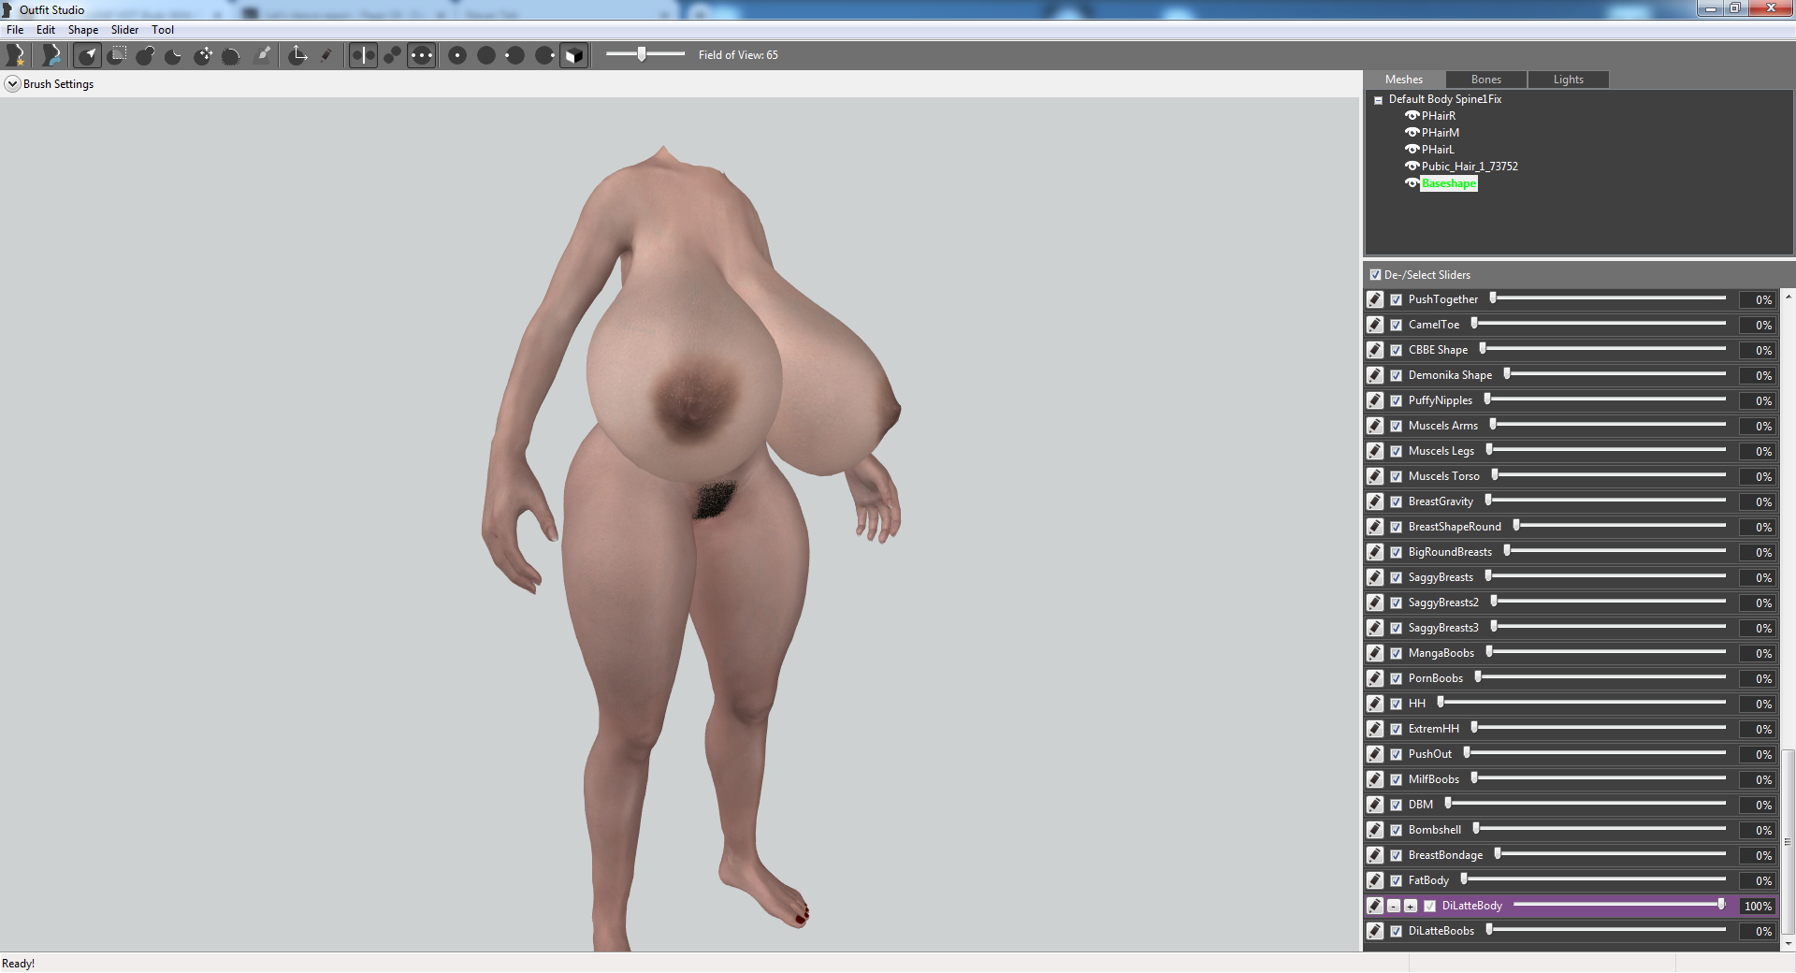Uncheck the Demonika Shape checkbox
The height and width of the screenshot is (973, 1796).
[1396, 375]
